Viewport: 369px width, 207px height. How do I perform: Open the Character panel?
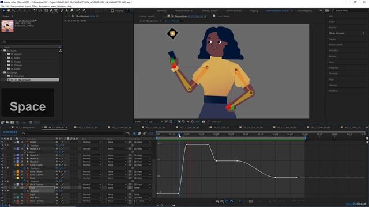(x=333, y=74)
